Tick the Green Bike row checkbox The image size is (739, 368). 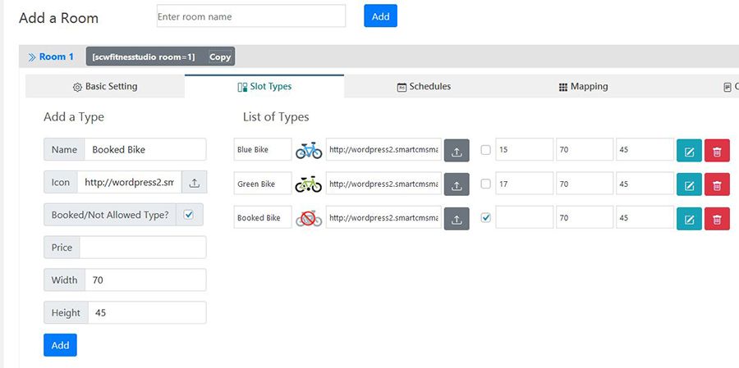(485, 184)
